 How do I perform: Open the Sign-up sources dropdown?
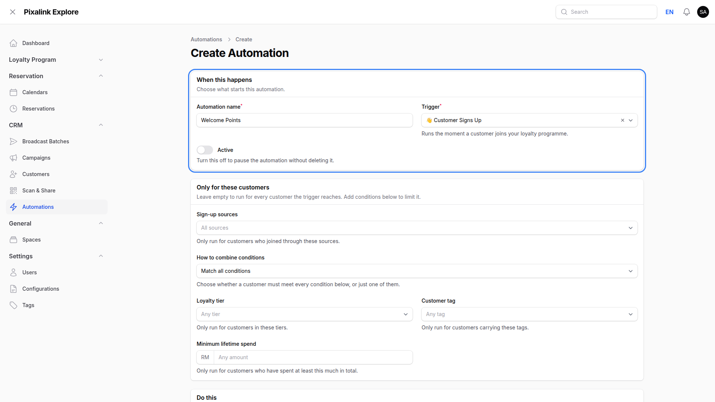(417, 228)
